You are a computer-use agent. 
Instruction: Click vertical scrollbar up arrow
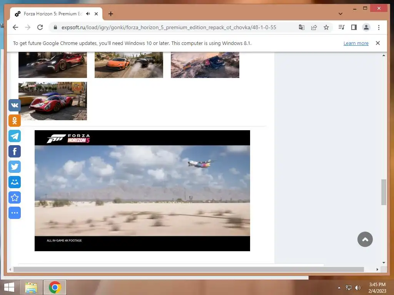(384, 55)
